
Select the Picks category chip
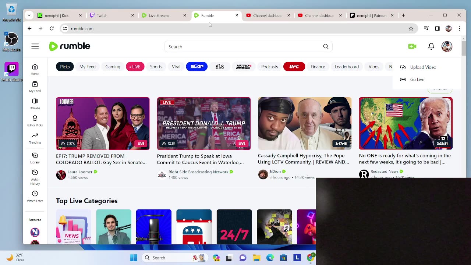pyautogui.click(x=65, y=67)
